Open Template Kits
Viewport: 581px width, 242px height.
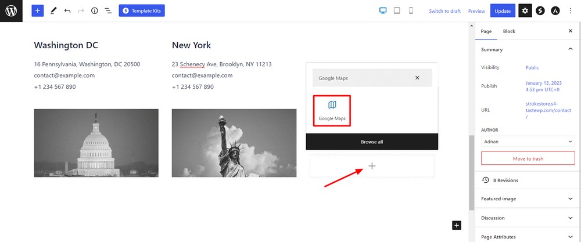142,10
